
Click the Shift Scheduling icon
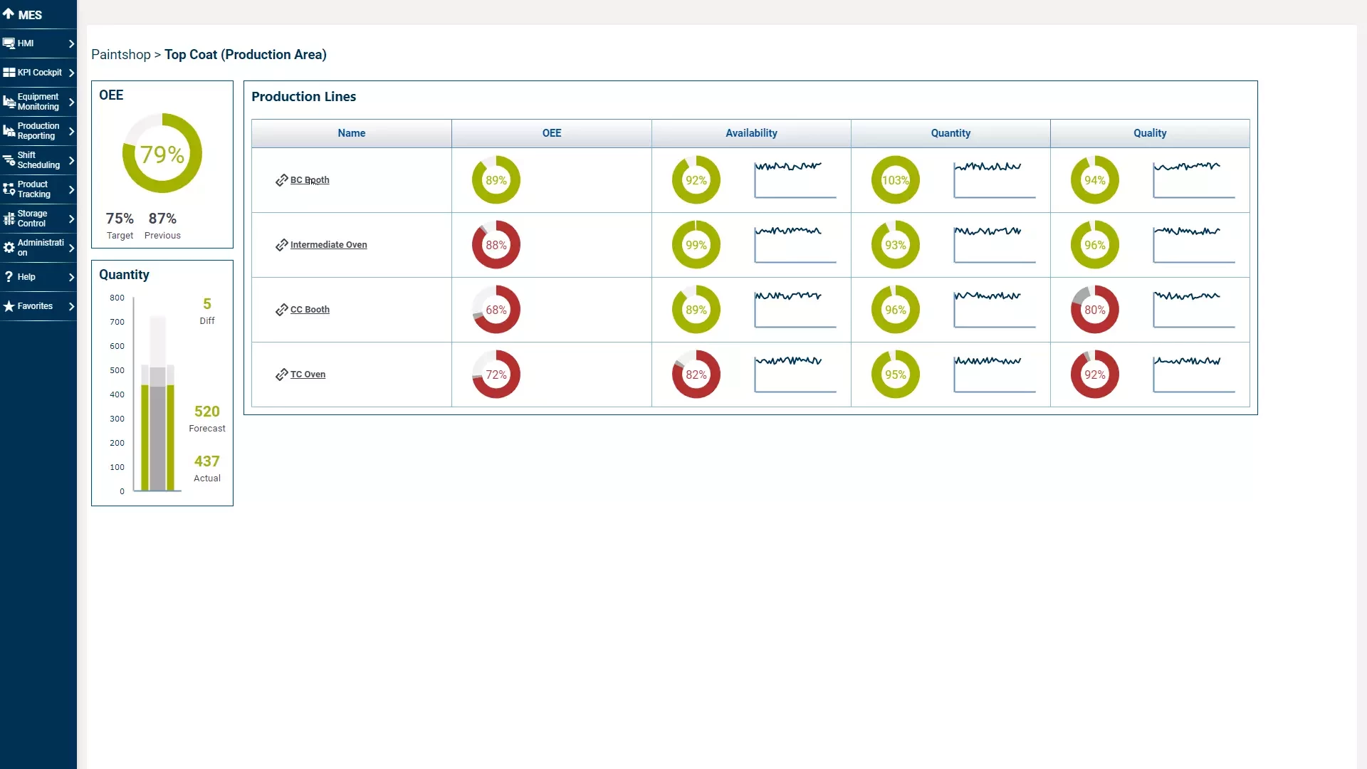click(8, 160)
